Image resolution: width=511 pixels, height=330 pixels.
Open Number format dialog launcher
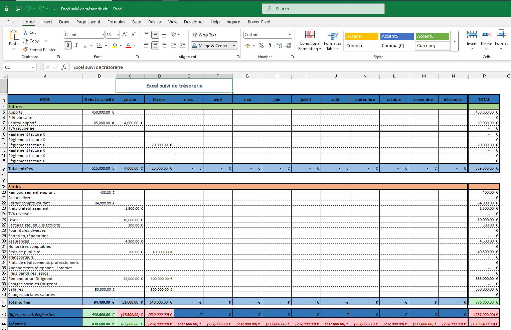(292, 57)
